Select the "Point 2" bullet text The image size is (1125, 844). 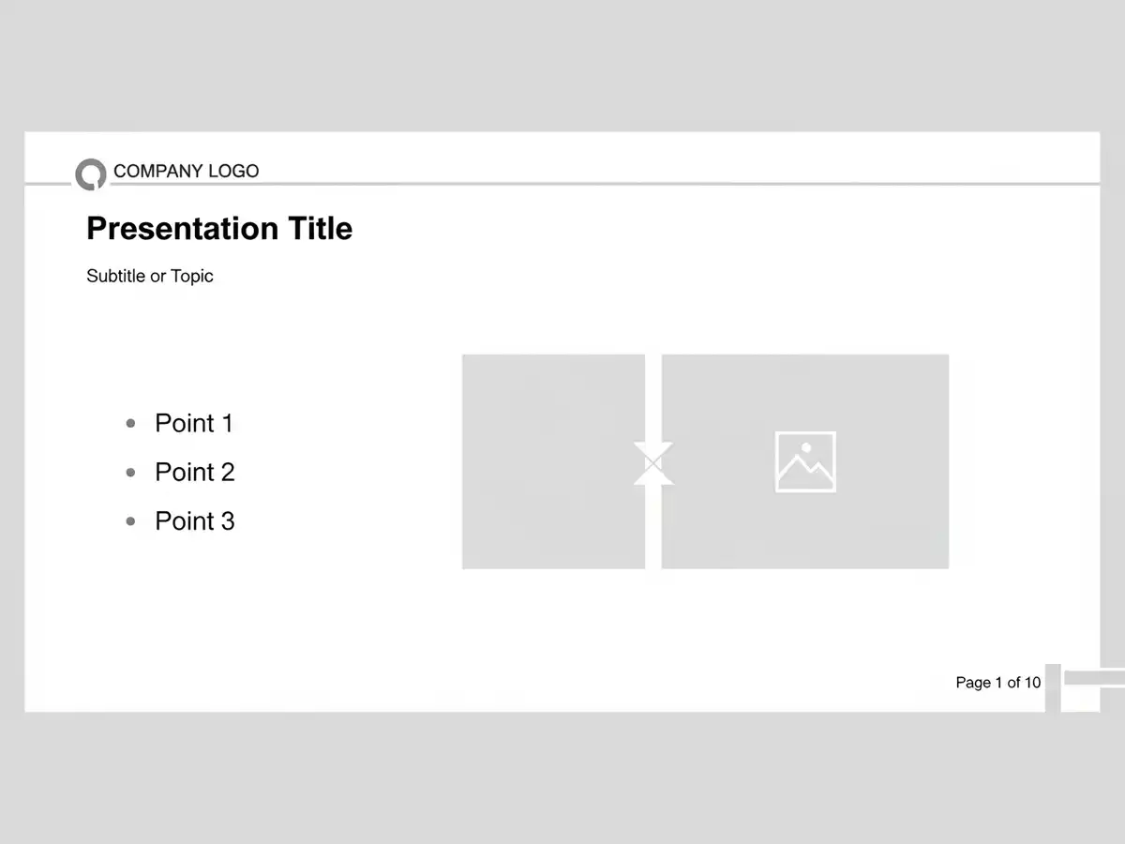195,473
